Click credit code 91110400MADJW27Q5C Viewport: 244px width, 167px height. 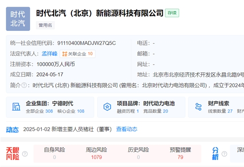pos(87,43)
